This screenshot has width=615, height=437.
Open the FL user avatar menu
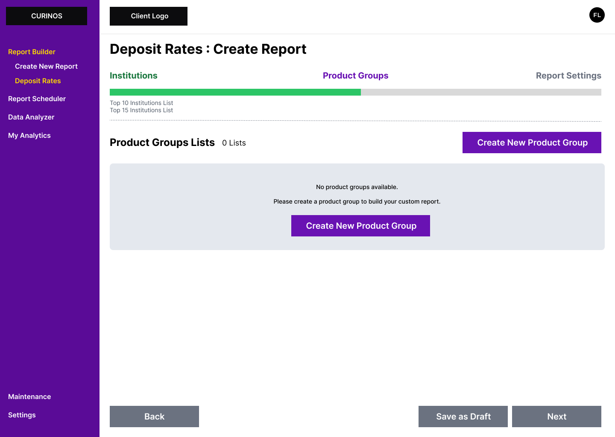[597, 15]
